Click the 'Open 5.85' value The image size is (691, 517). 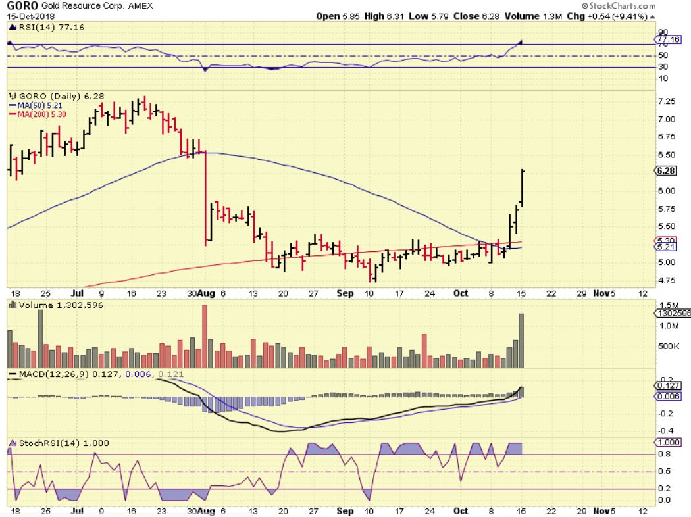(x=338, y=16)
